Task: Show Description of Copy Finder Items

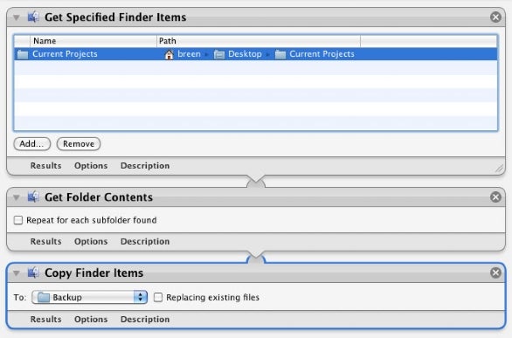Action: [145, 319]
